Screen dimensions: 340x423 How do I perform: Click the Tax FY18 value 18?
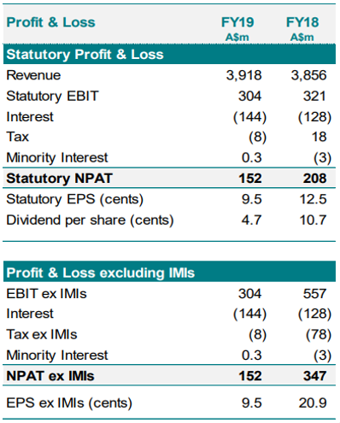pyautogui.click(x=319, y=137)
